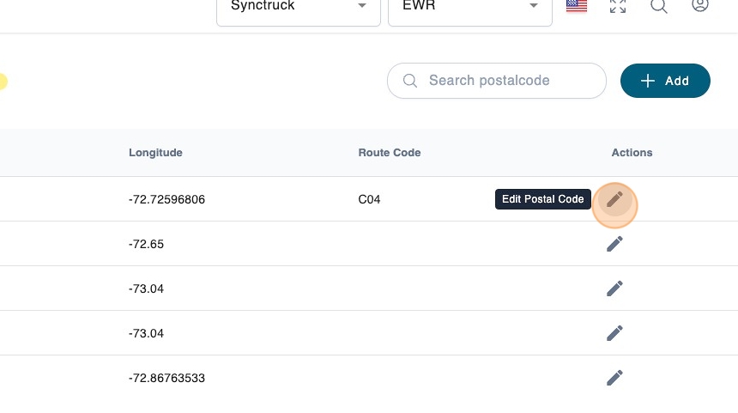Open the Synctruck dropdown

298,7
